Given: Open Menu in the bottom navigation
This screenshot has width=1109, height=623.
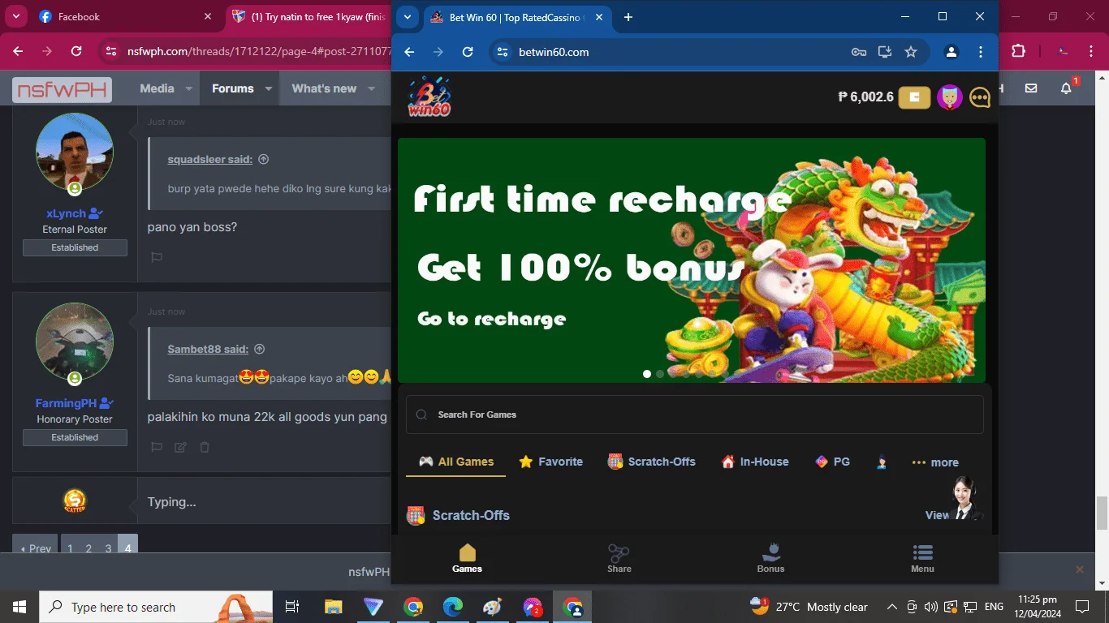Looking at the screenshot, I should coord(922,558).
